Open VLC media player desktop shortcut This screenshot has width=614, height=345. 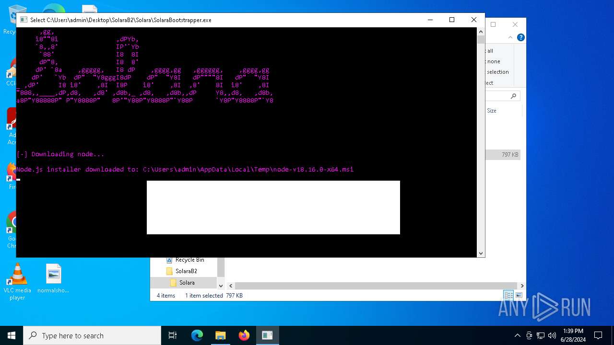point(17,282)
